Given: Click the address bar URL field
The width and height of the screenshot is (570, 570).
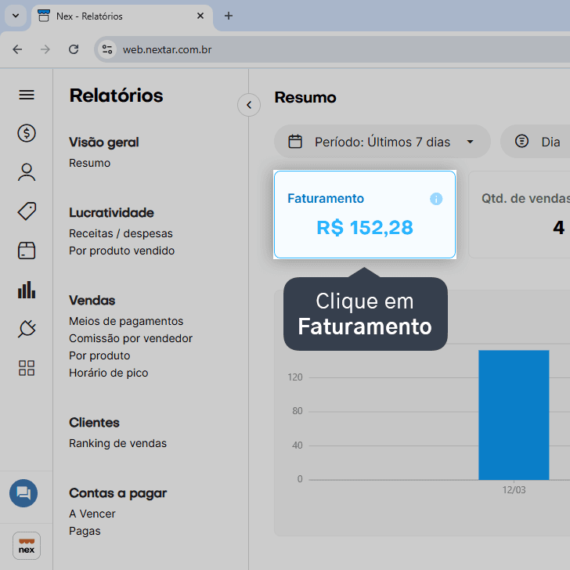Looking at the screenshot, I should tap(332, 49).
